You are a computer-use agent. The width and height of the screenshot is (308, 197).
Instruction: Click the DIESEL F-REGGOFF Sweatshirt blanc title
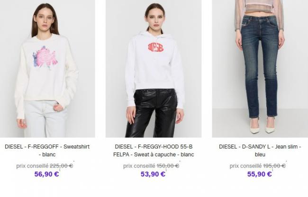pyautogui.click(x=47, y=151)
